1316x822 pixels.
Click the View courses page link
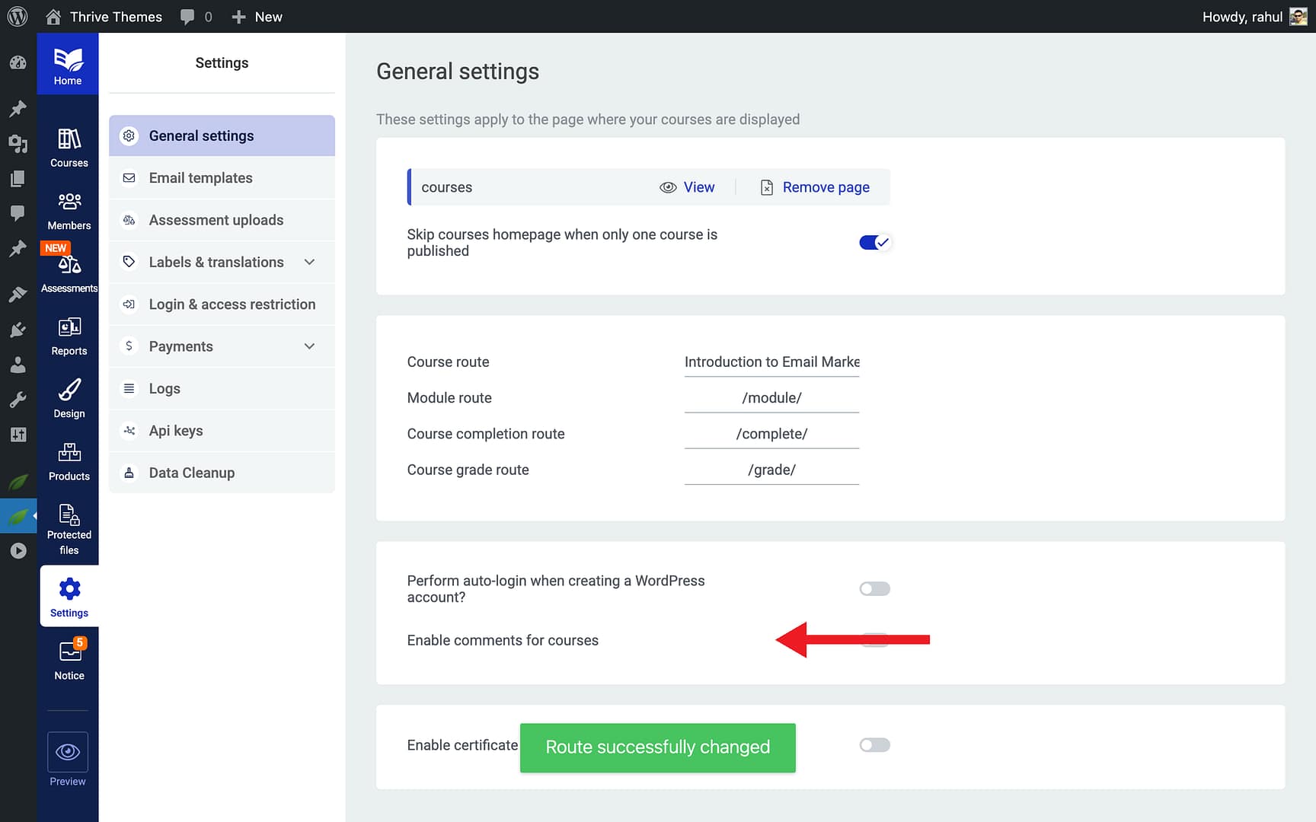pyautogui.click(x=688, y=187)
